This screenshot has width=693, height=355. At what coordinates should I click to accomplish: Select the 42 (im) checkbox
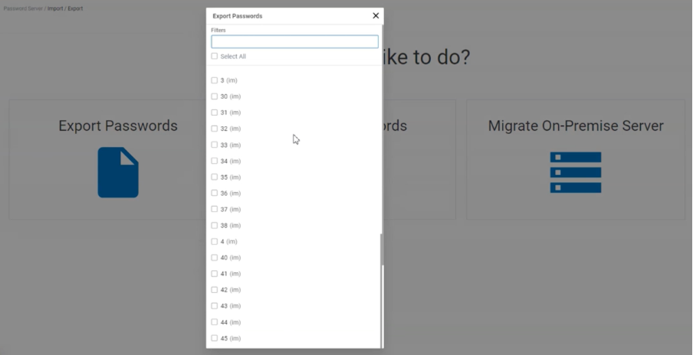click(x=215, y=290)
